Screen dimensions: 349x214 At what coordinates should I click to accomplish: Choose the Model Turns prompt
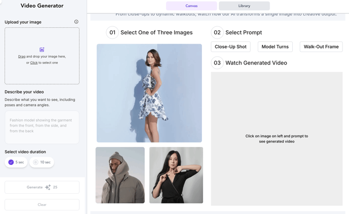[x=275, y=47]
